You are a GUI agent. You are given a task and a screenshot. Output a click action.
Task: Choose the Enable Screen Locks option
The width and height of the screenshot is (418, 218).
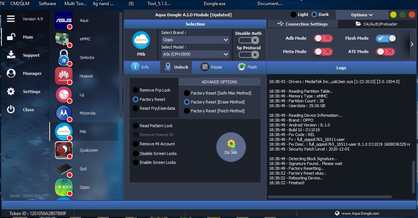(154, 162)
